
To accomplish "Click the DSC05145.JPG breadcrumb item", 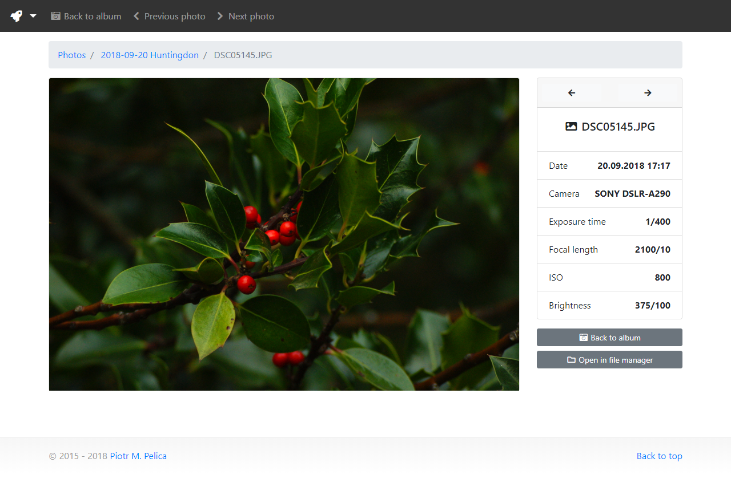I will (x=243, y=55).
